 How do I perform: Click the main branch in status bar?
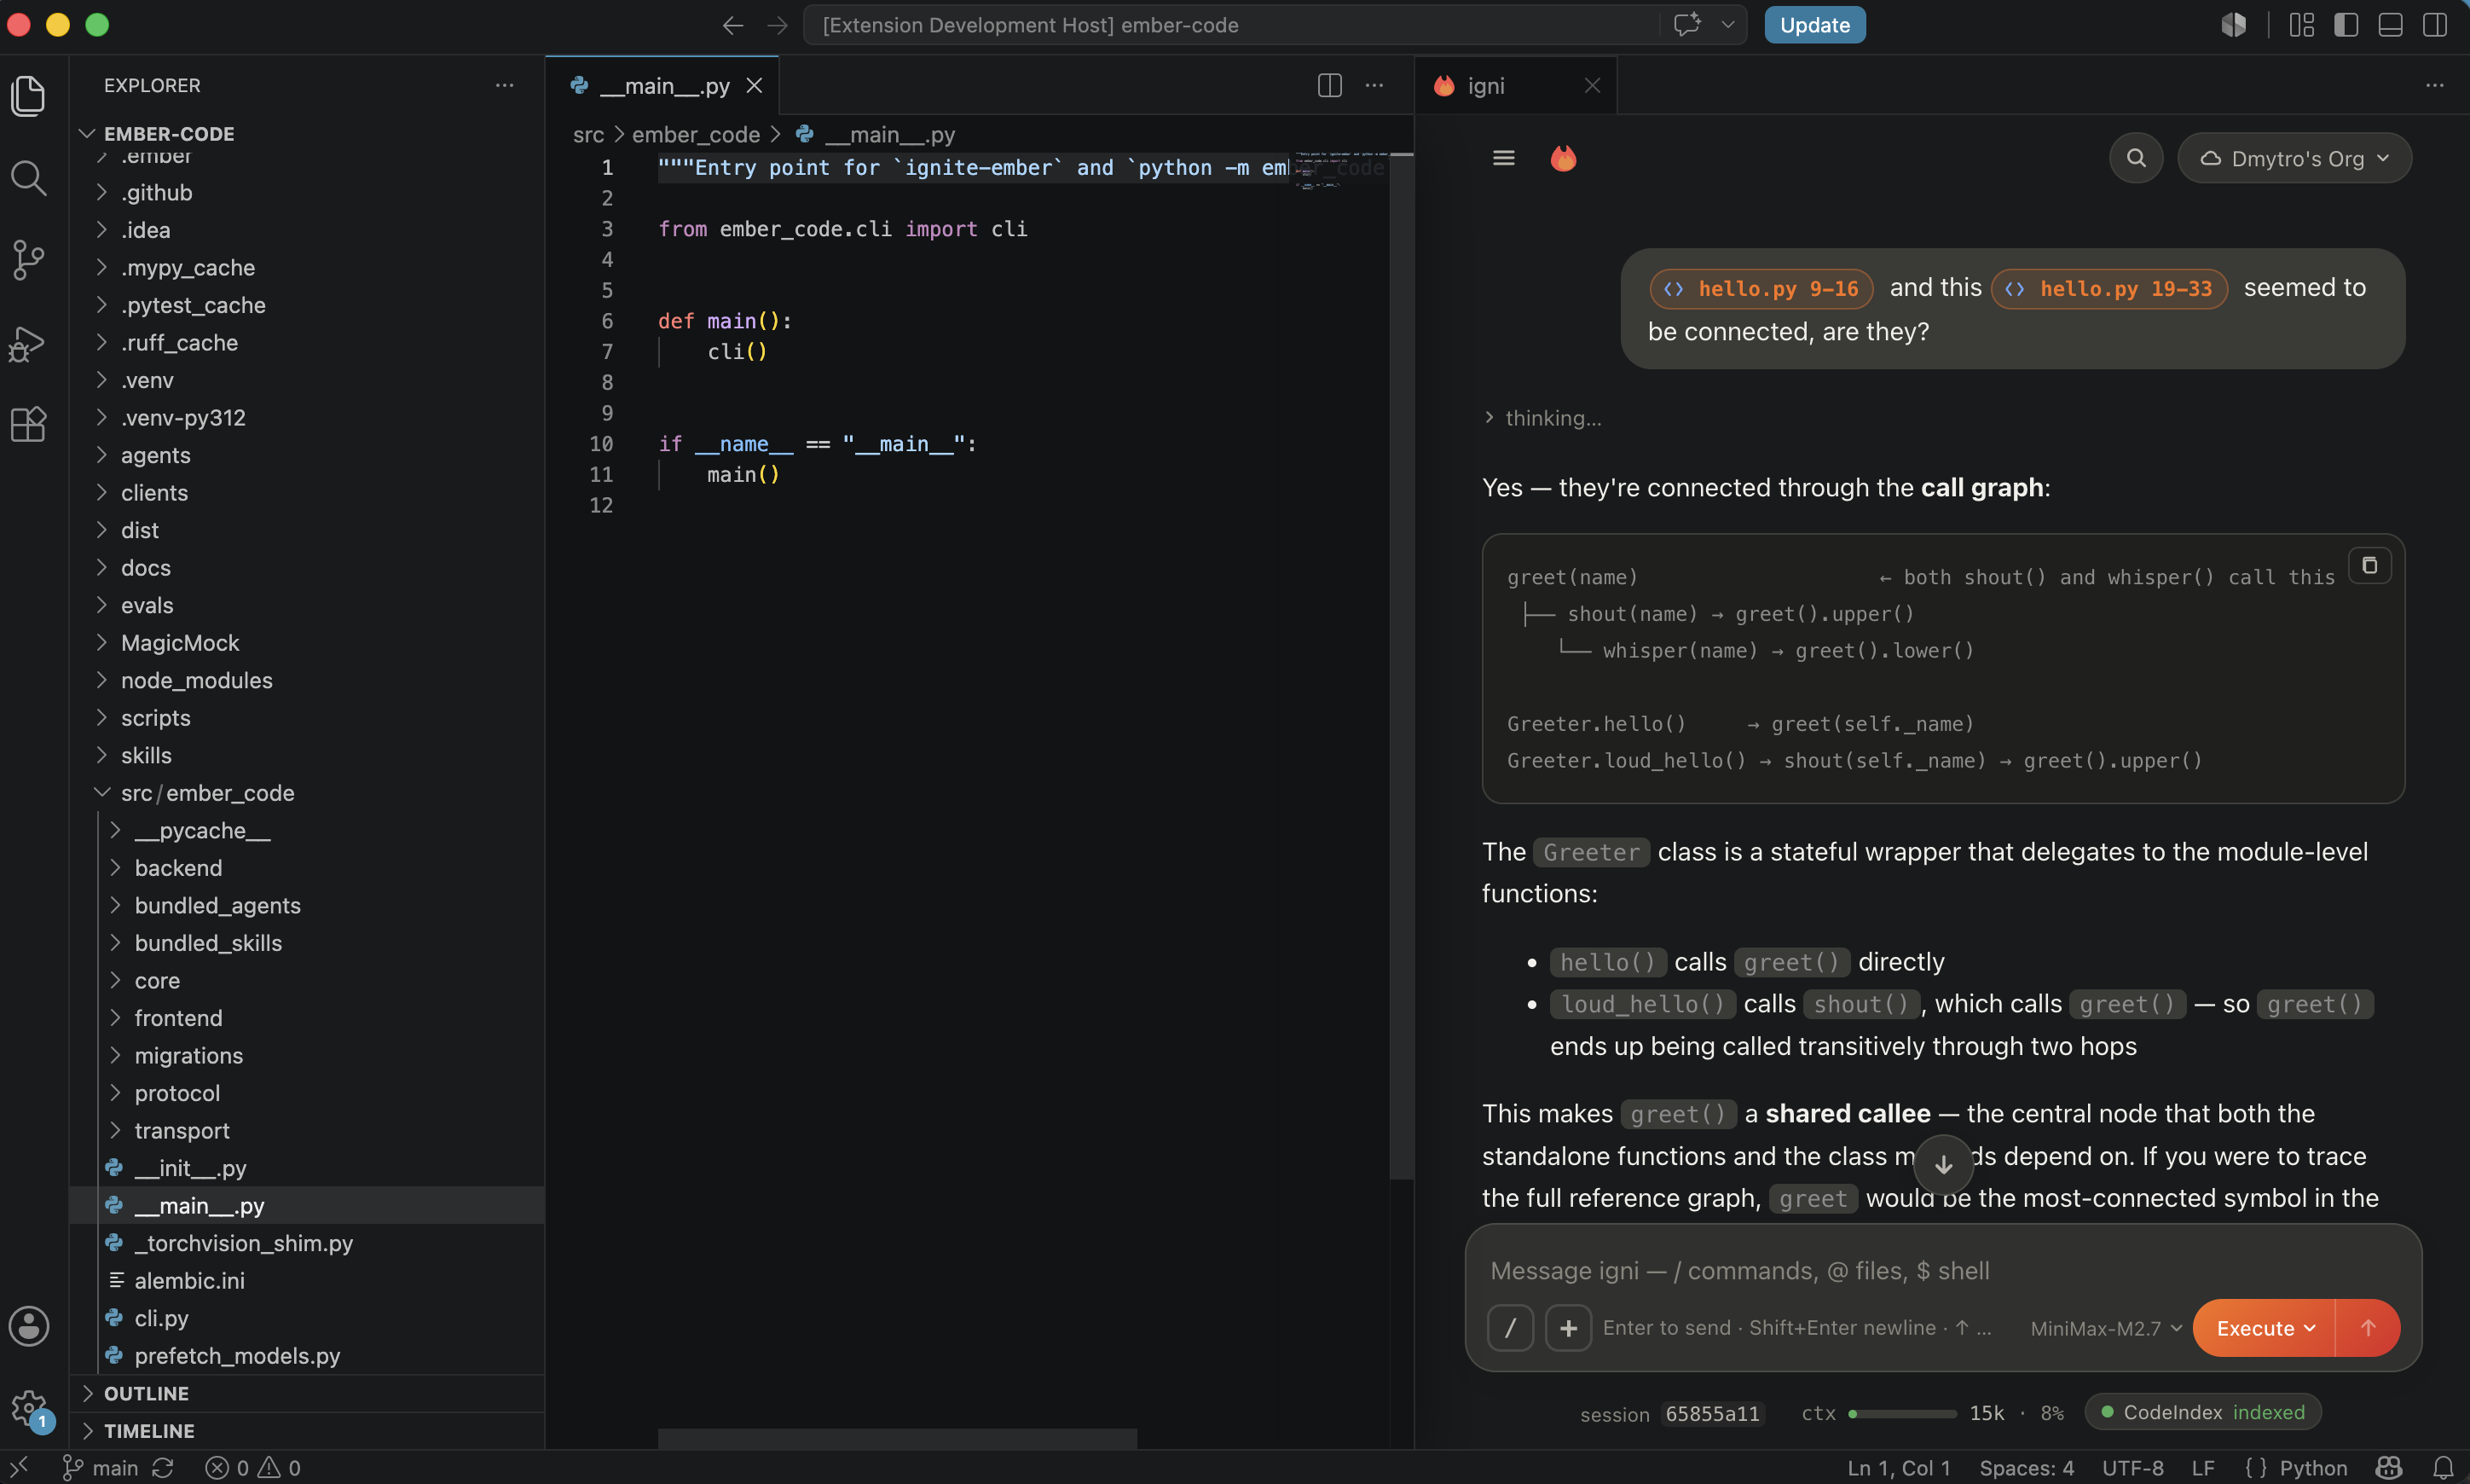point(101,1468)
